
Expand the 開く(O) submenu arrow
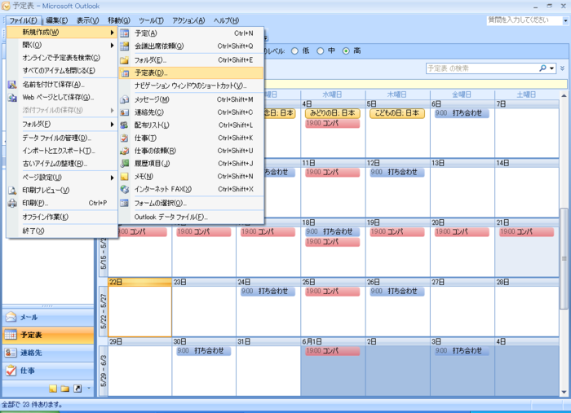click(x=113, y=46)
